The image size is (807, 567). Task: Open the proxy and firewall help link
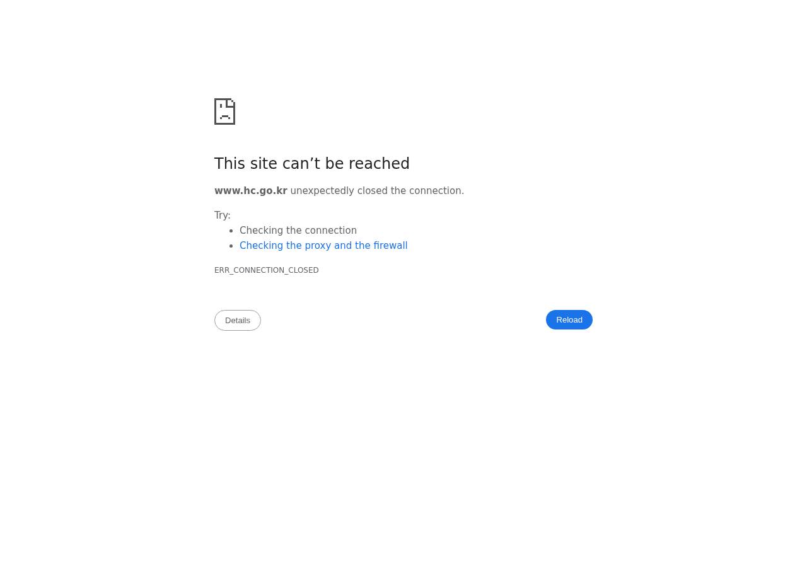323,246
